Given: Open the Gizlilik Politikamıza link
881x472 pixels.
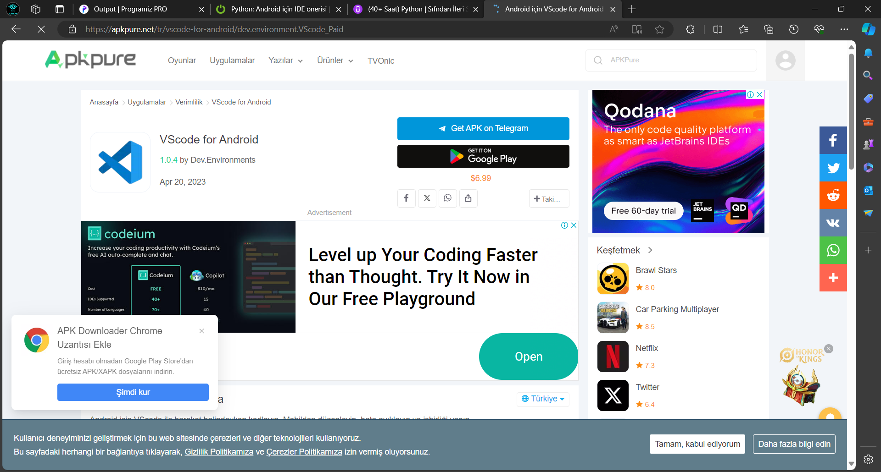Looking at the screenshot, I should click(219, 452).
